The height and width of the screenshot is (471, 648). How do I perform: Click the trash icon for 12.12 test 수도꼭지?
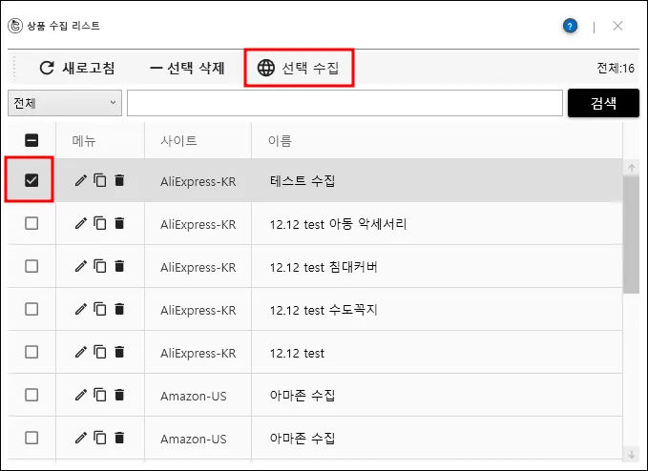[x=119, y=309]
